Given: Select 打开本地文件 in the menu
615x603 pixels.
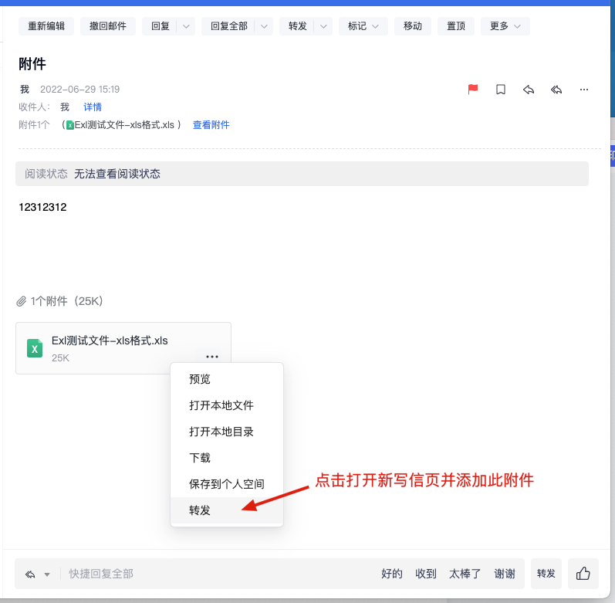Looking at the screenshot, I should (x=227, y=405).
